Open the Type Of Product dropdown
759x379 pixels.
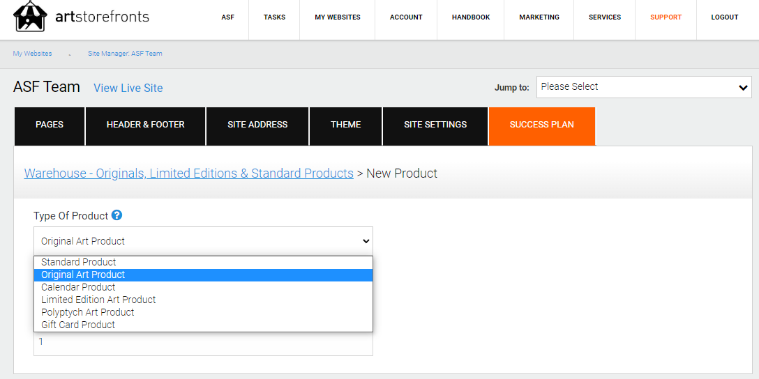coord(203,241)
